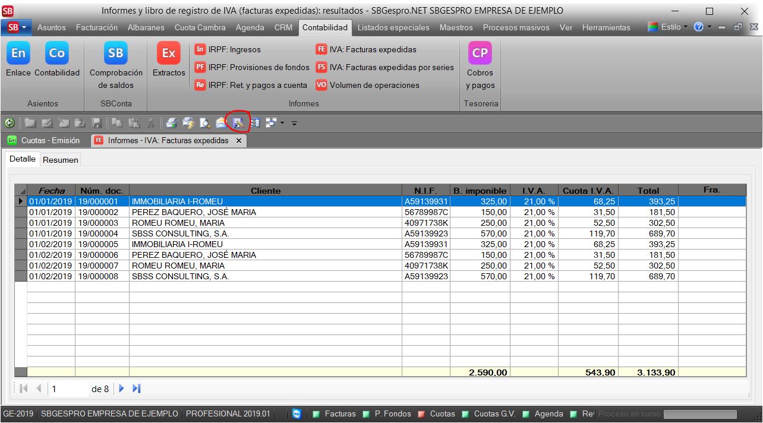This screenshot has width=763, height=423.
Task: Click the print preview magnifier icon
Action: 204,123
